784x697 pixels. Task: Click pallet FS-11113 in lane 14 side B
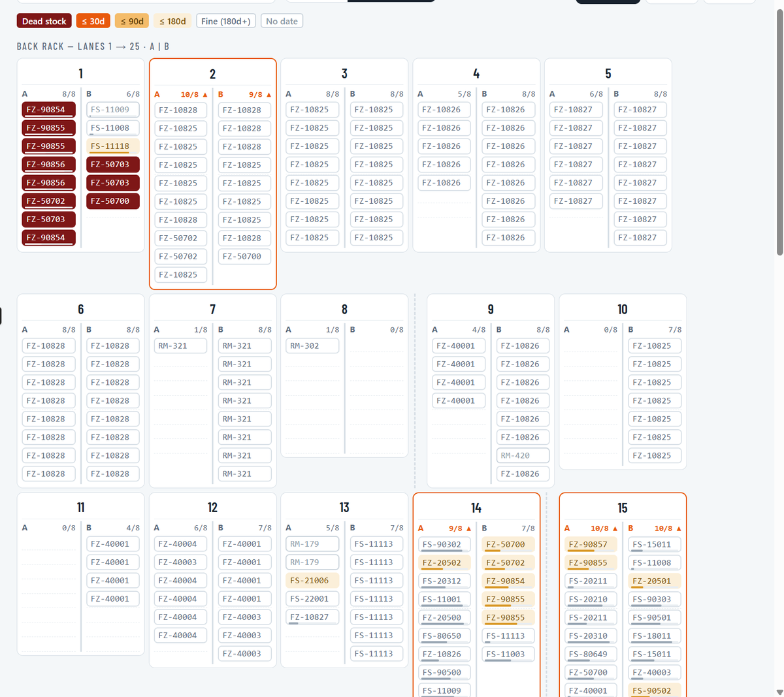click(x=509, y=636)
